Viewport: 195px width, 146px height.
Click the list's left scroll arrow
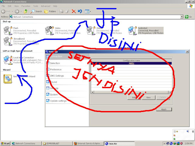(92, 92)
